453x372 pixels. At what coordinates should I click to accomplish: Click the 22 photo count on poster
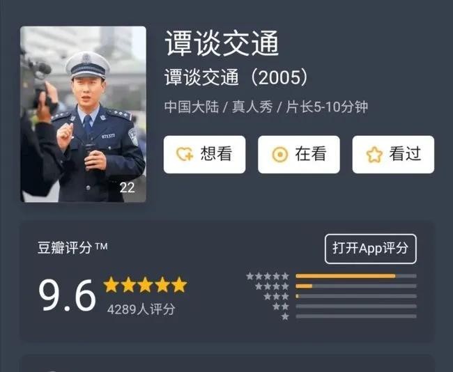click(127, 188)
